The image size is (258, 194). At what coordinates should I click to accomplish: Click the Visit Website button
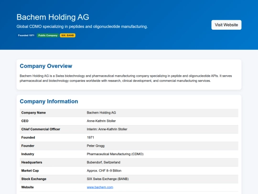tap(226, 25)
